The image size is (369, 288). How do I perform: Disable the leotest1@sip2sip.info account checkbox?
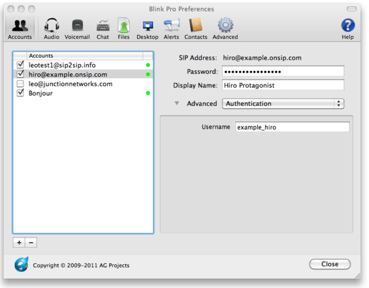pyautogui.click(x=21, y=65)
